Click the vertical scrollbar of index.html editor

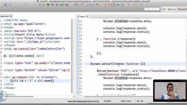[72, 56]
